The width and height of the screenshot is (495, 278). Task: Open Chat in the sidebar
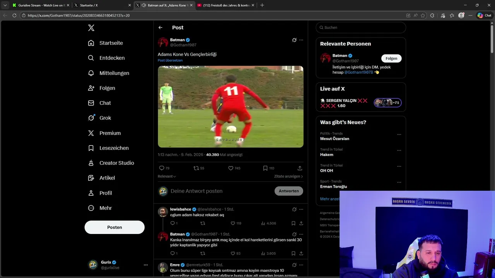(99, 103)
